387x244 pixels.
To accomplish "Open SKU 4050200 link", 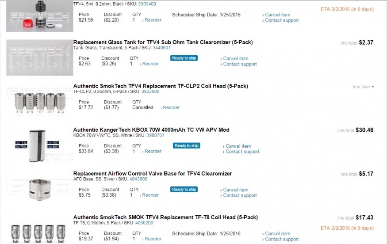I will click(144, 223).
